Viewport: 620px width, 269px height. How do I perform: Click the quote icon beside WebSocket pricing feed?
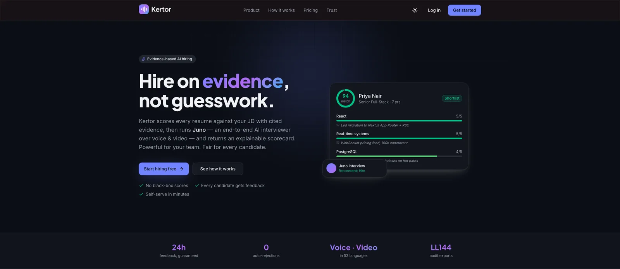pos(338,143)
